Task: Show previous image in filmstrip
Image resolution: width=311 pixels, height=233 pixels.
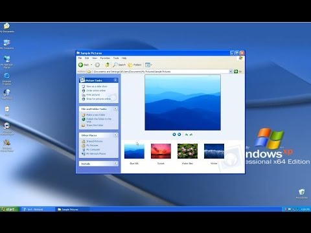Action: [x=174, y=135]
